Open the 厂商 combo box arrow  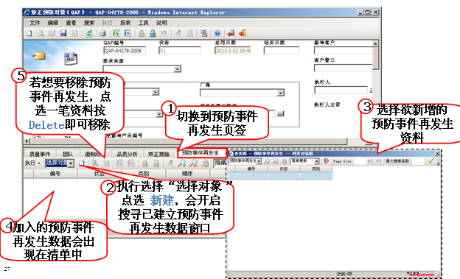(x=281, y=93)
